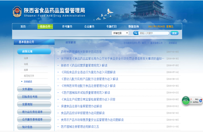Open the 所有栏目 category dropdown

click(120, 33)
